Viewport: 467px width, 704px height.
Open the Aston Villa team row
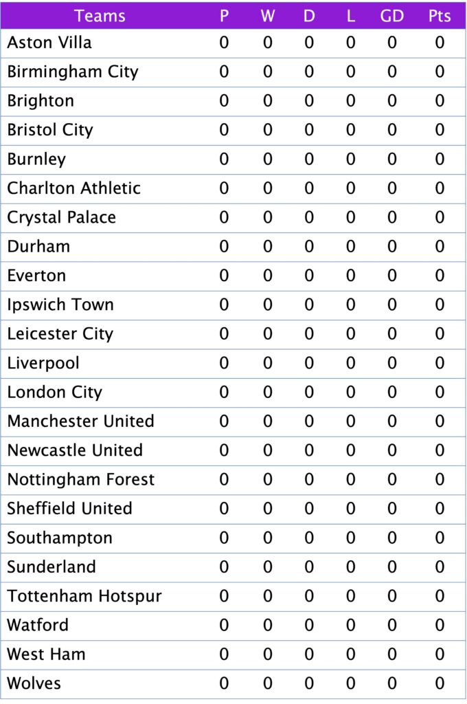[x=233, y=43]
